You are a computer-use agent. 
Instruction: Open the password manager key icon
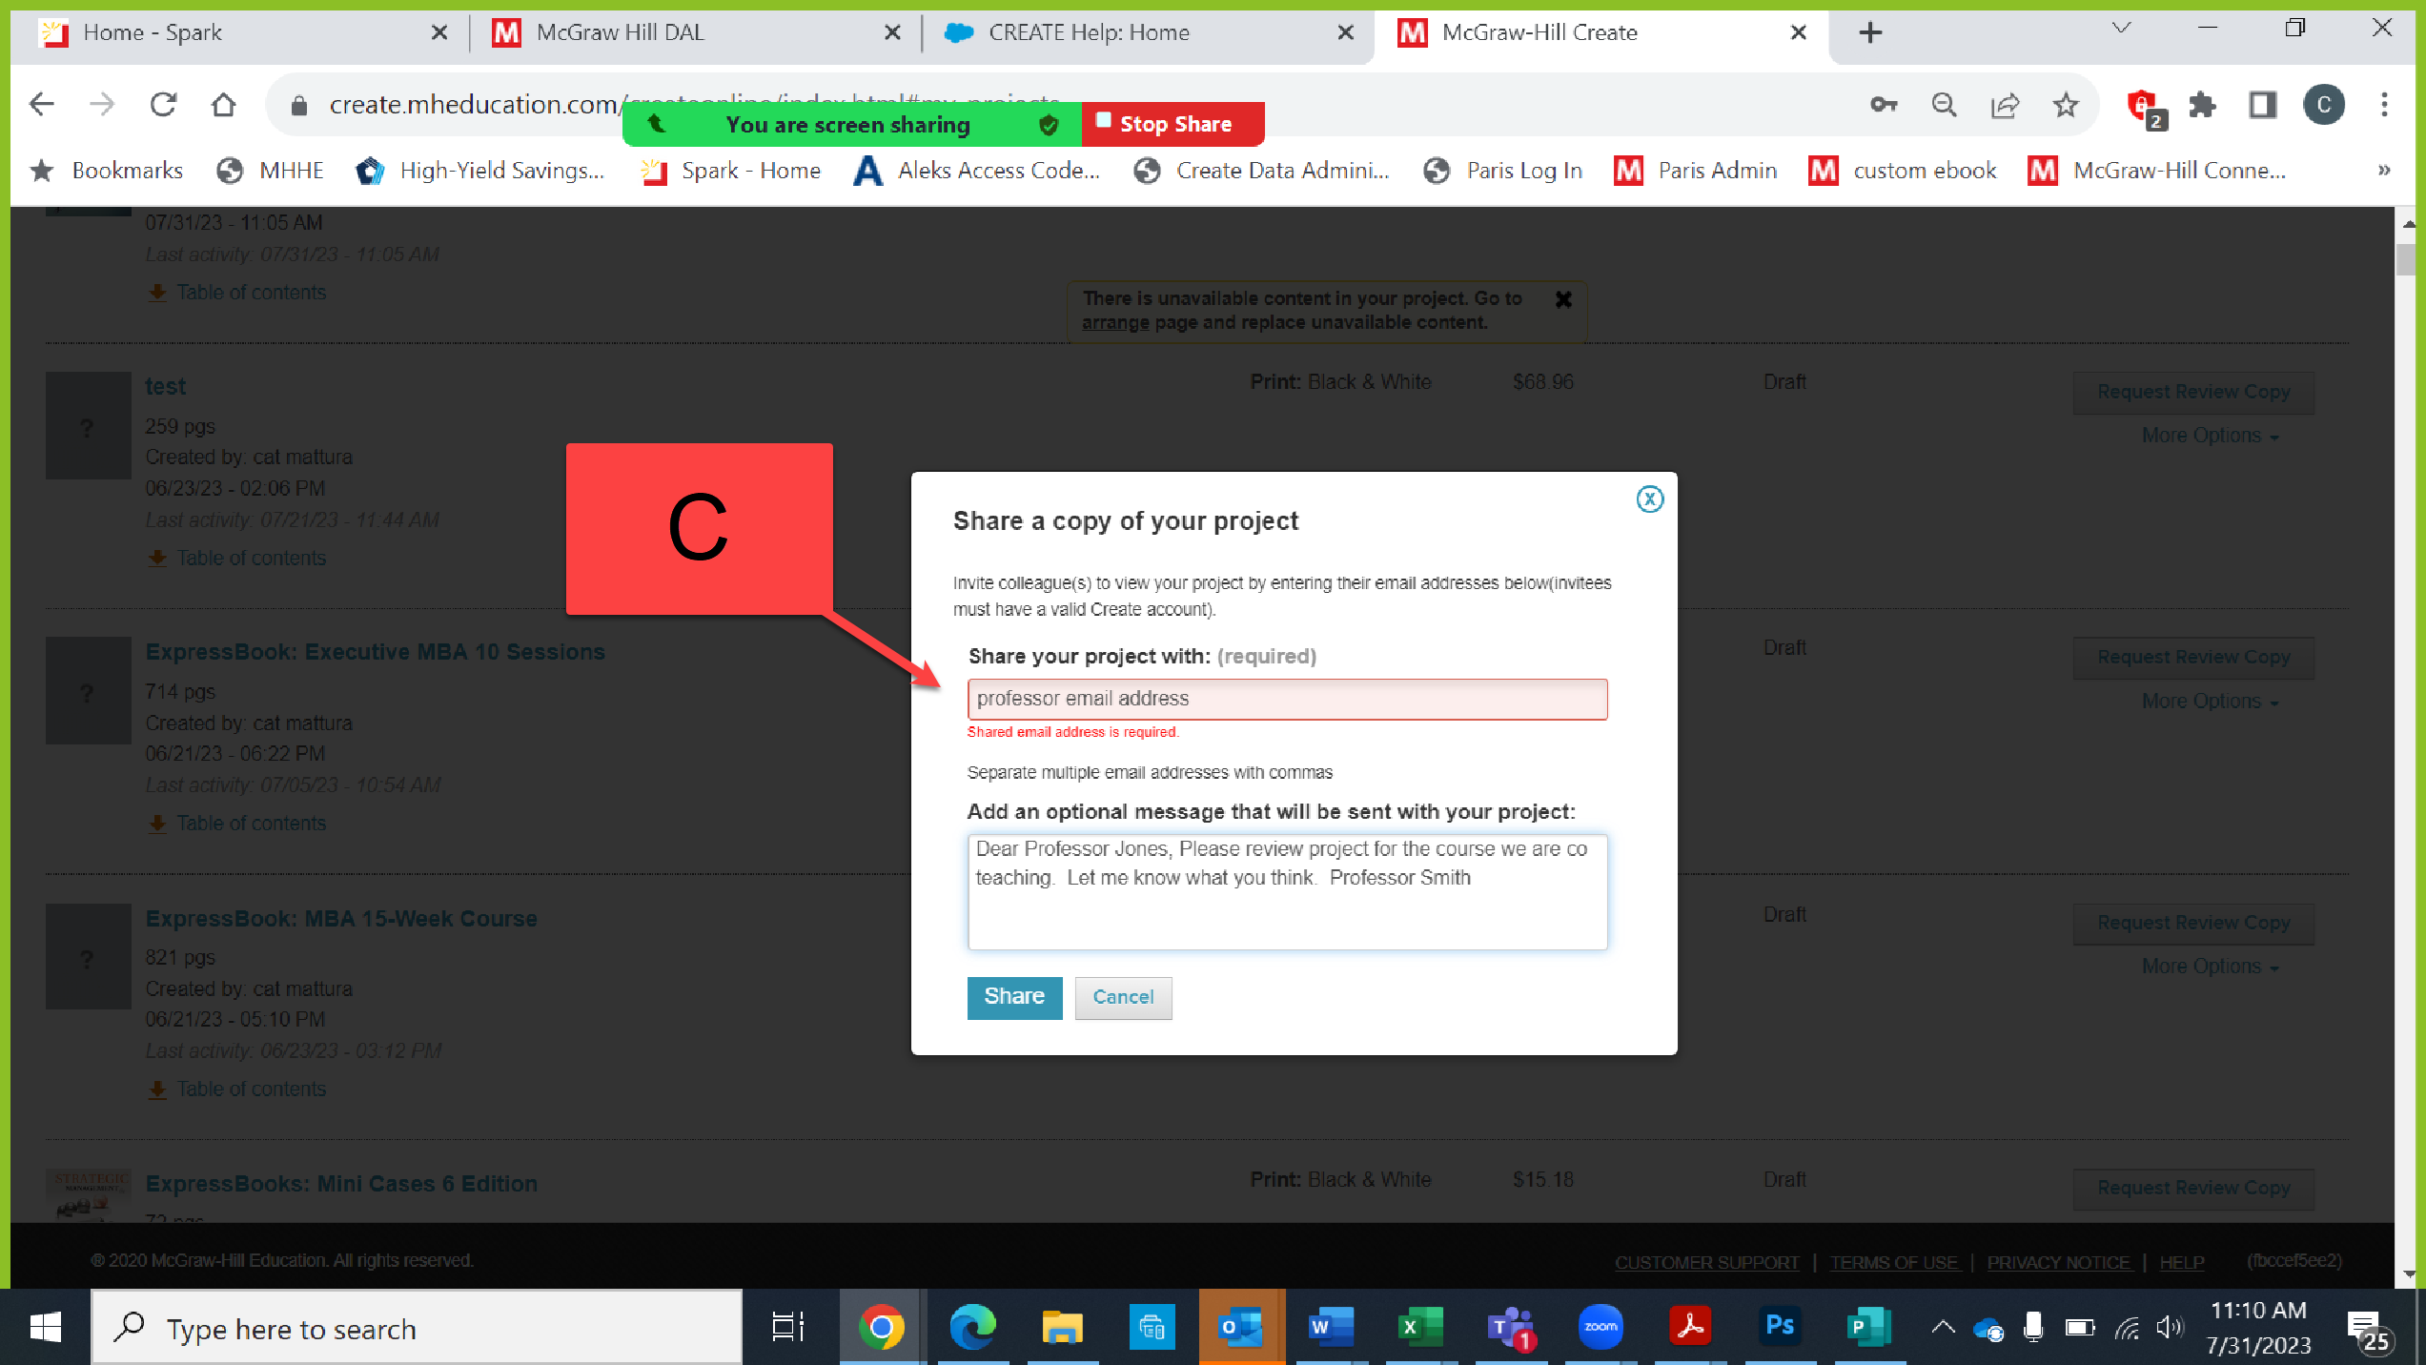1884,105
